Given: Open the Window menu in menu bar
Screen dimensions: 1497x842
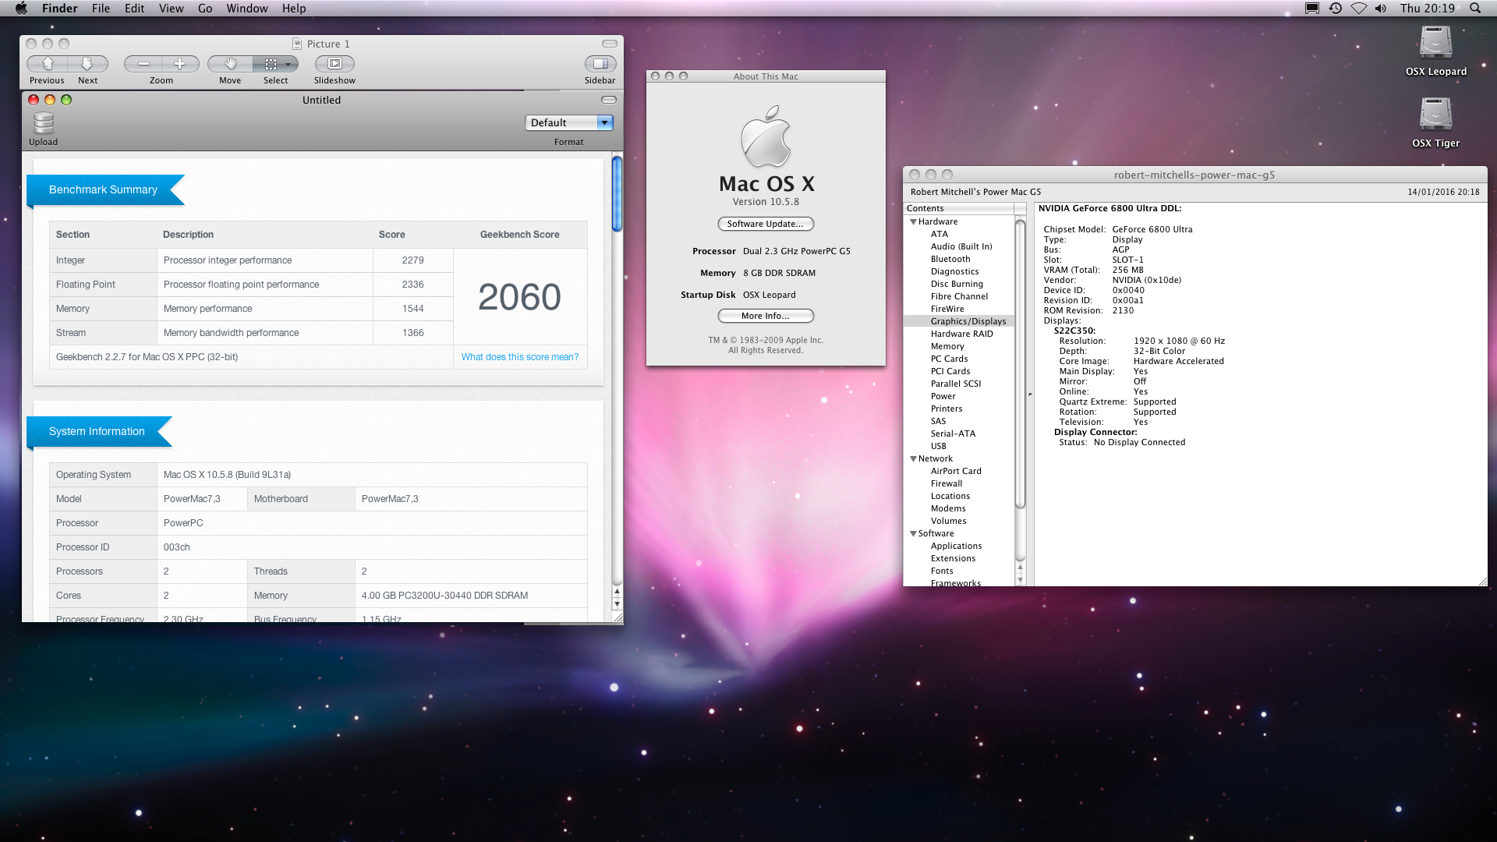Looking at the screenshot, I should point(246,9).
